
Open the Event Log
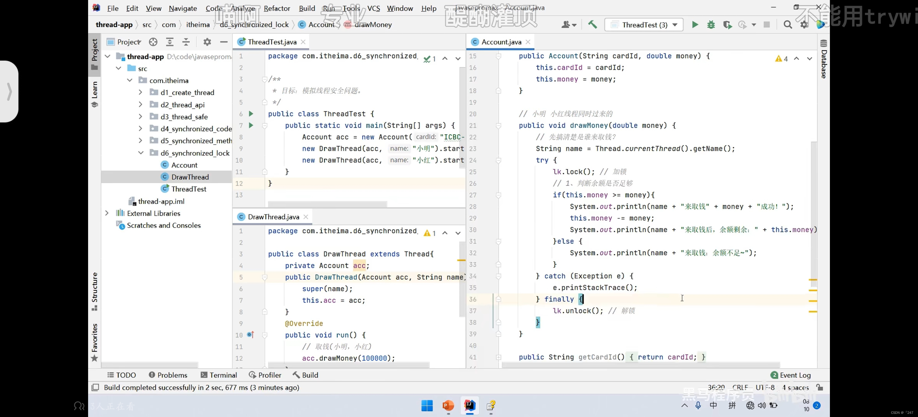(x=790, y=375)
